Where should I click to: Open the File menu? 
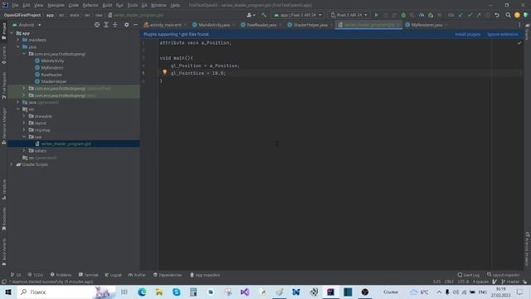[x=15, y=5]
